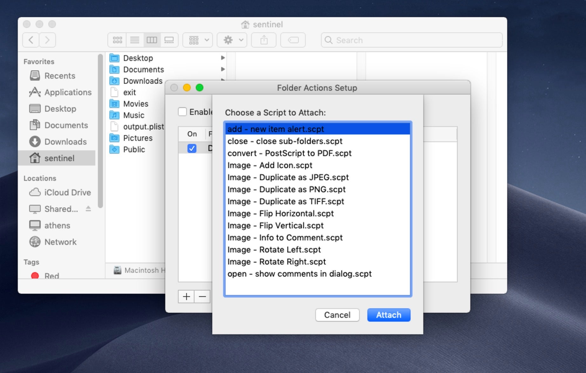
Task: Open the group-by arrangement dropdown
Action: 198,40
